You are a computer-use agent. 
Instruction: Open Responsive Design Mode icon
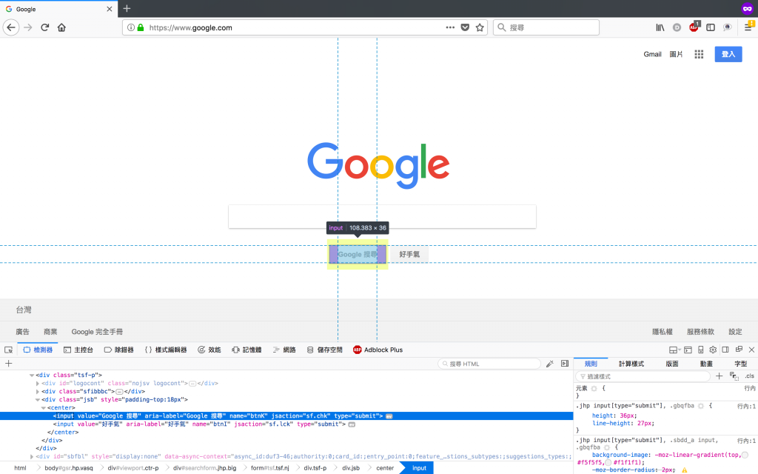(x=700, y=350)
